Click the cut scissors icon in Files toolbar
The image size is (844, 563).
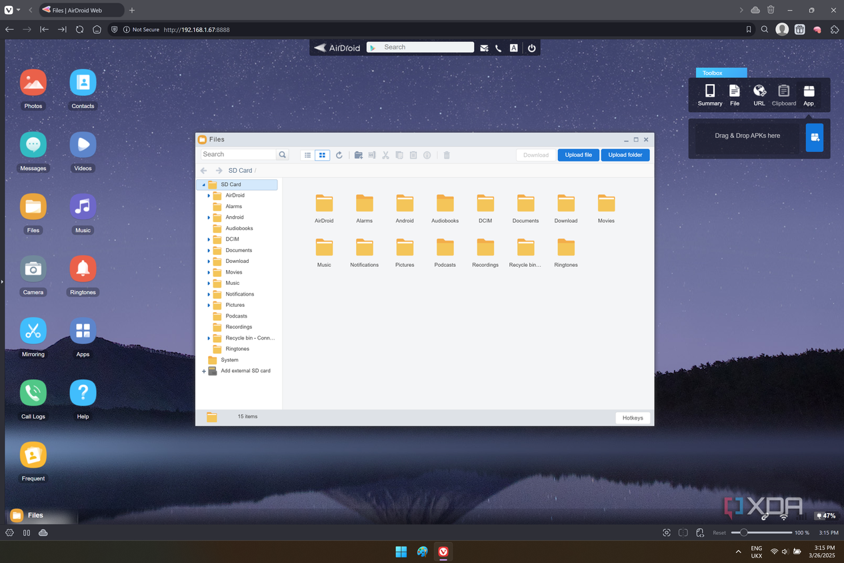(x=385, y=155)
